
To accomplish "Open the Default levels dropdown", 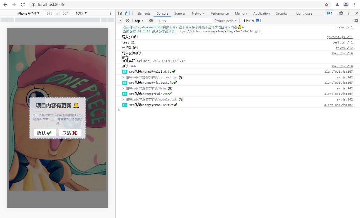I will coord(225,21).
